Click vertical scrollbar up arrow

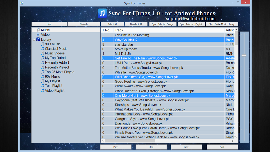point(236,30)
